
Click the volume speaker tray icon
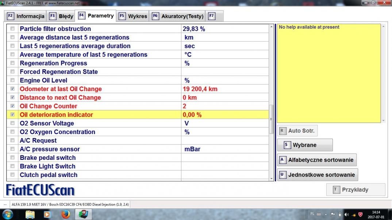346,215
